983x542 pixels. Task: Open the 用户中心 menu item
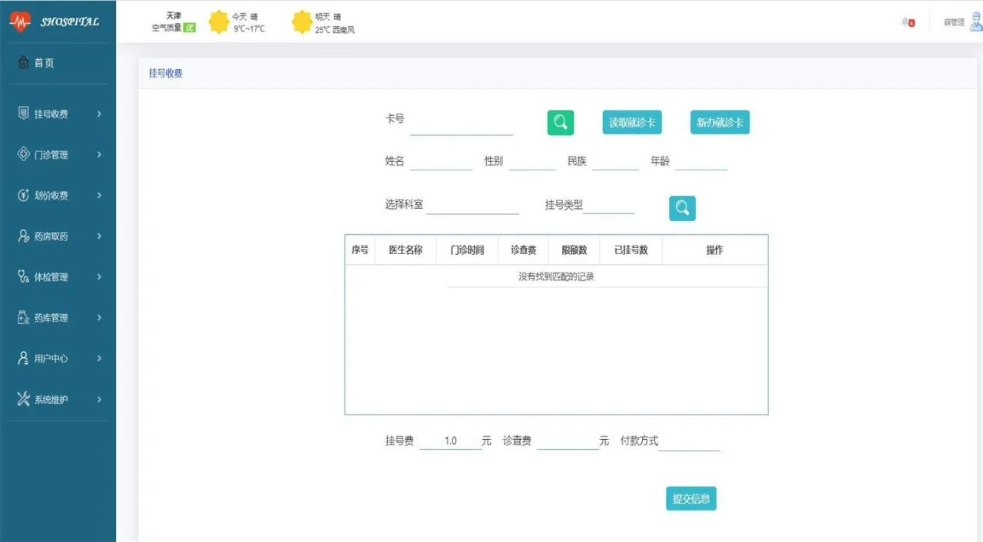click(x=51, y=359)
